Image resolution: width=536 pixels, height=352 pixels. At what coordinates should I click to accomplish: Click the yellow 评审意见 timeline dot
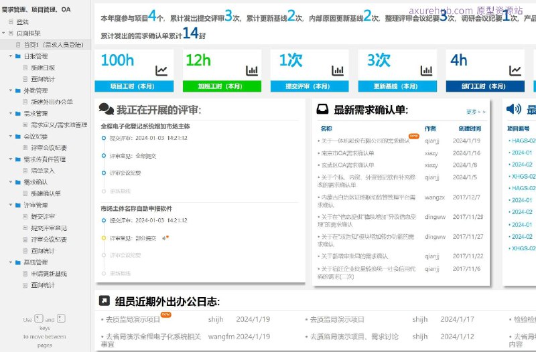104,238
